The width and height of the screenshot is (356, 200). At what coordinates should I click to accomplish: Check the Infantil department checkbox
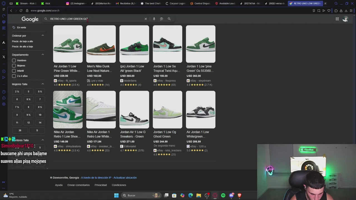coord(14,71)
